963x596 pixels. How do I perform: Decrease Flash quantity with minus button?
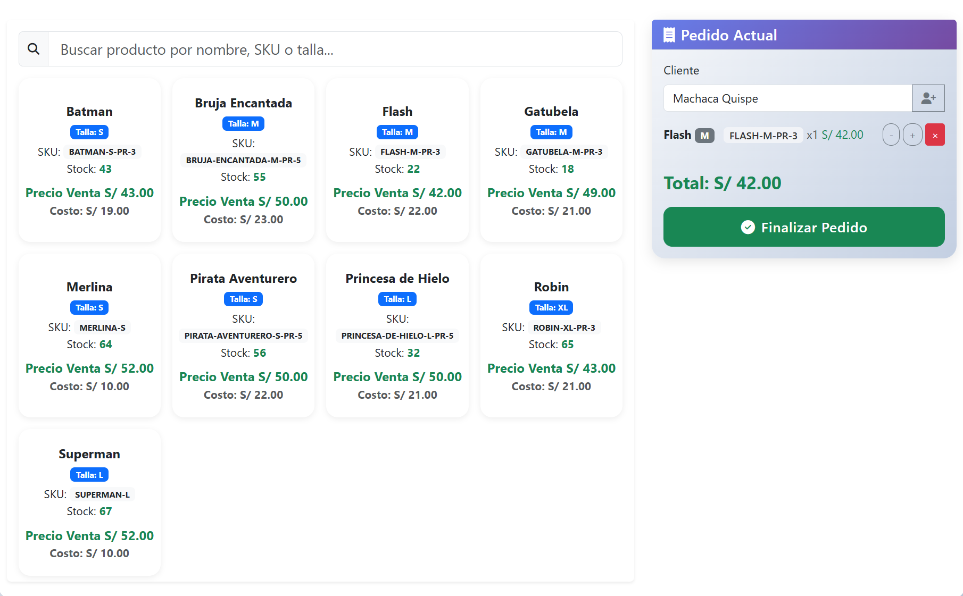(891, 135)
